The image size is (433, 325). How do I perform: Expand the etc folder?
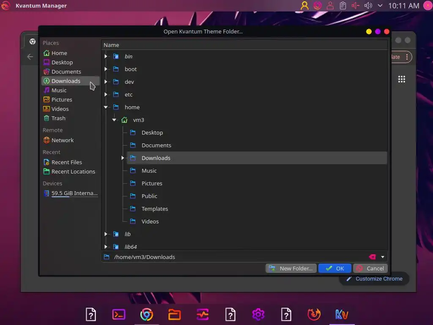[106, 94]
